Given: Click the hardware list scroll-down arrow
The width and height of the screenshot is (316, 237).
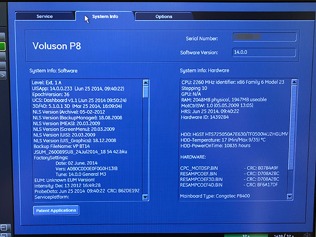Looking at the screenshot, I should [290, 196].
